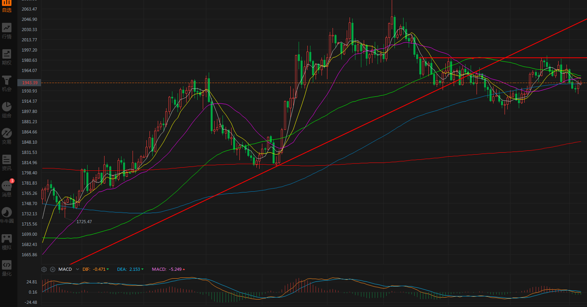
Task: Click the current price tag 1943.39
Action: [x=30, y=83]
